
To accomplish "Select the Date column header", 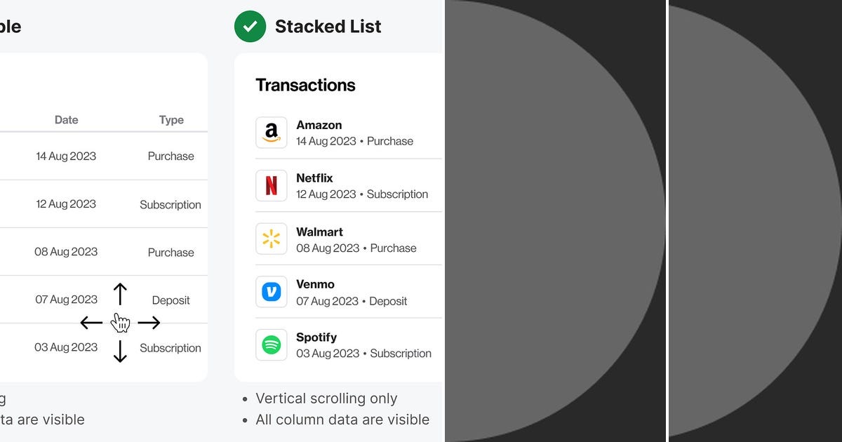I will 66,119.
